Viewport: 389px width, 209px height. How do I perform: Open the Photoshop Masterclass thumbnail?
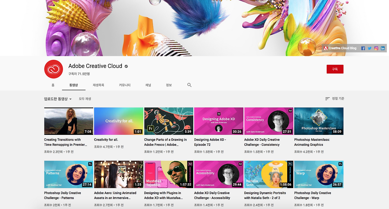[x=319, y=121]
